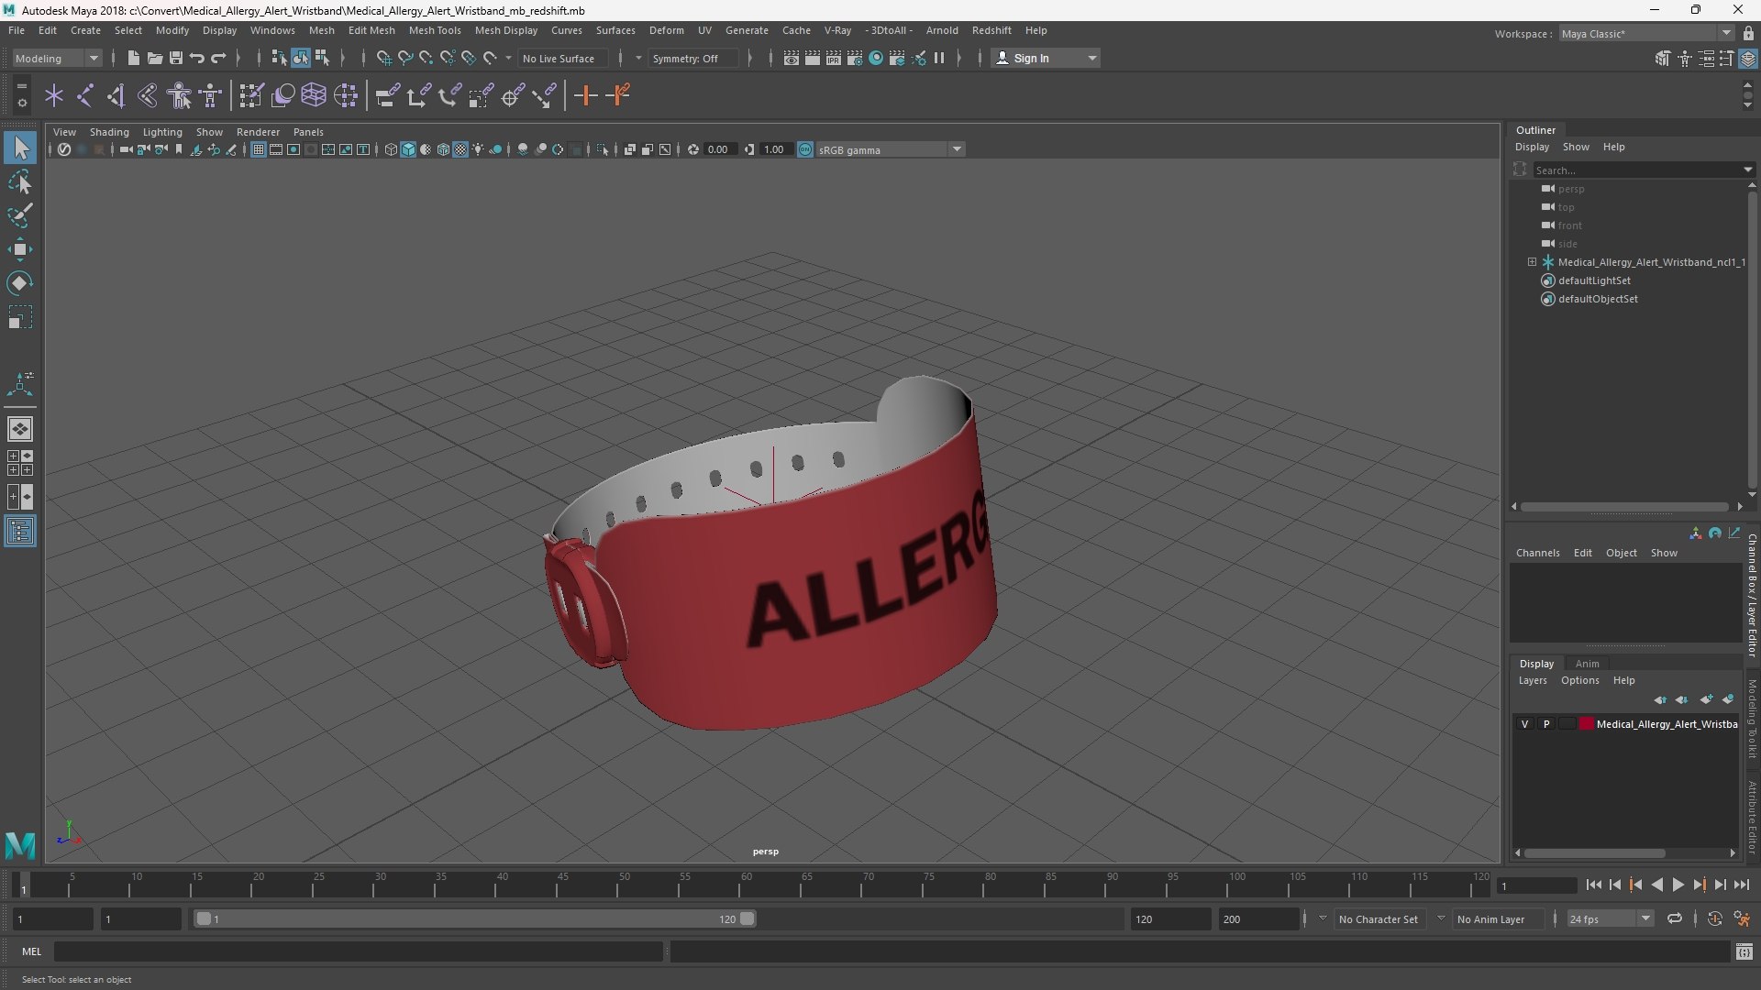Click No Live Surface field

[x=562, y=58]
